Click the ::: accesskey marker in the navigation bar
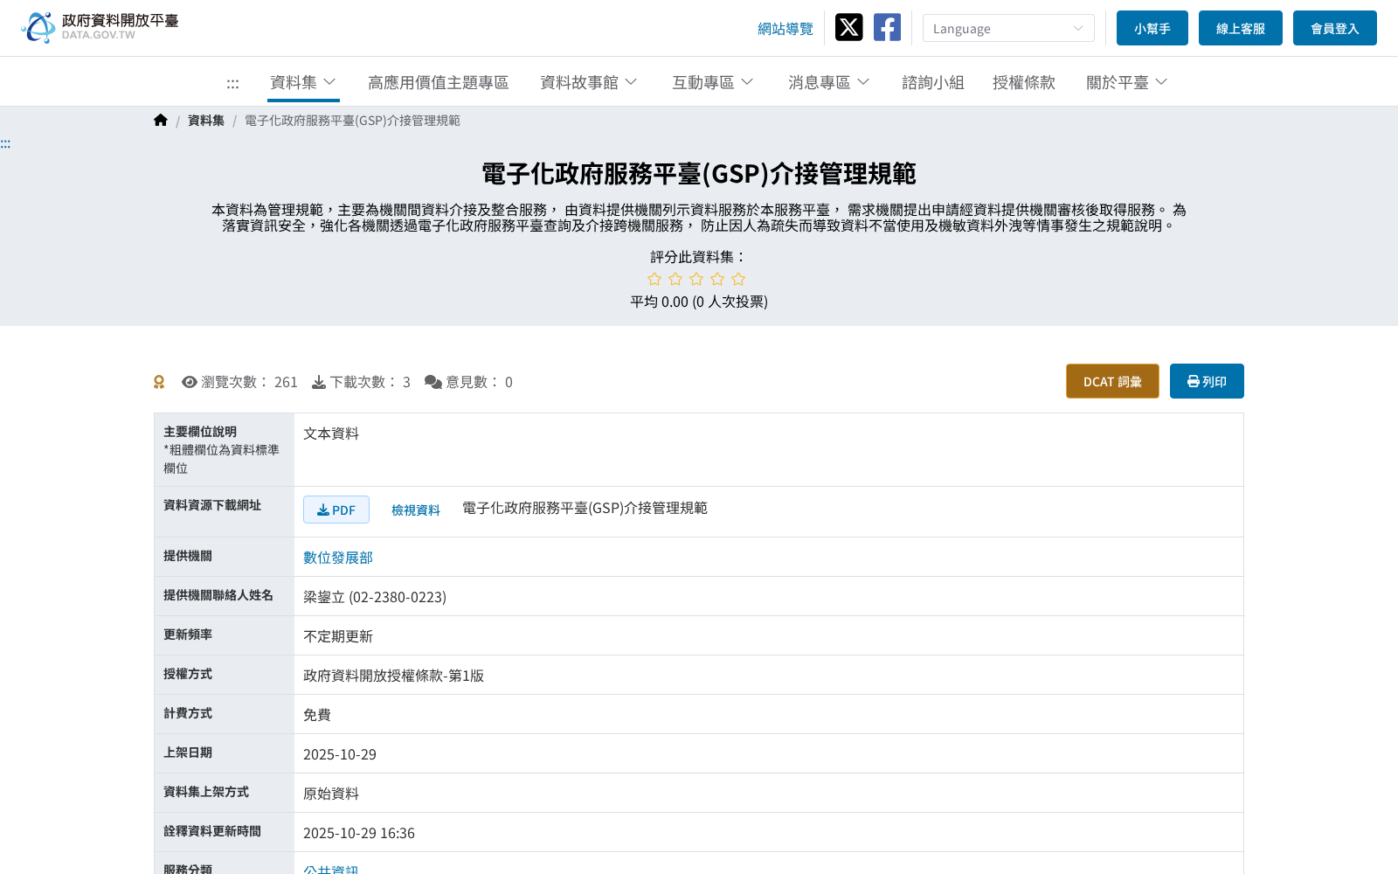Image resolution: width=1398 pixels, height=874 pixels. (232, 83)
